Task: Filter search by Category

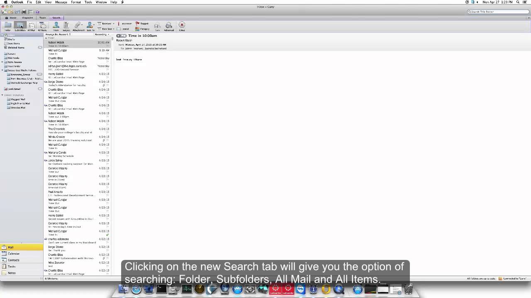Action: click(142, 29)
